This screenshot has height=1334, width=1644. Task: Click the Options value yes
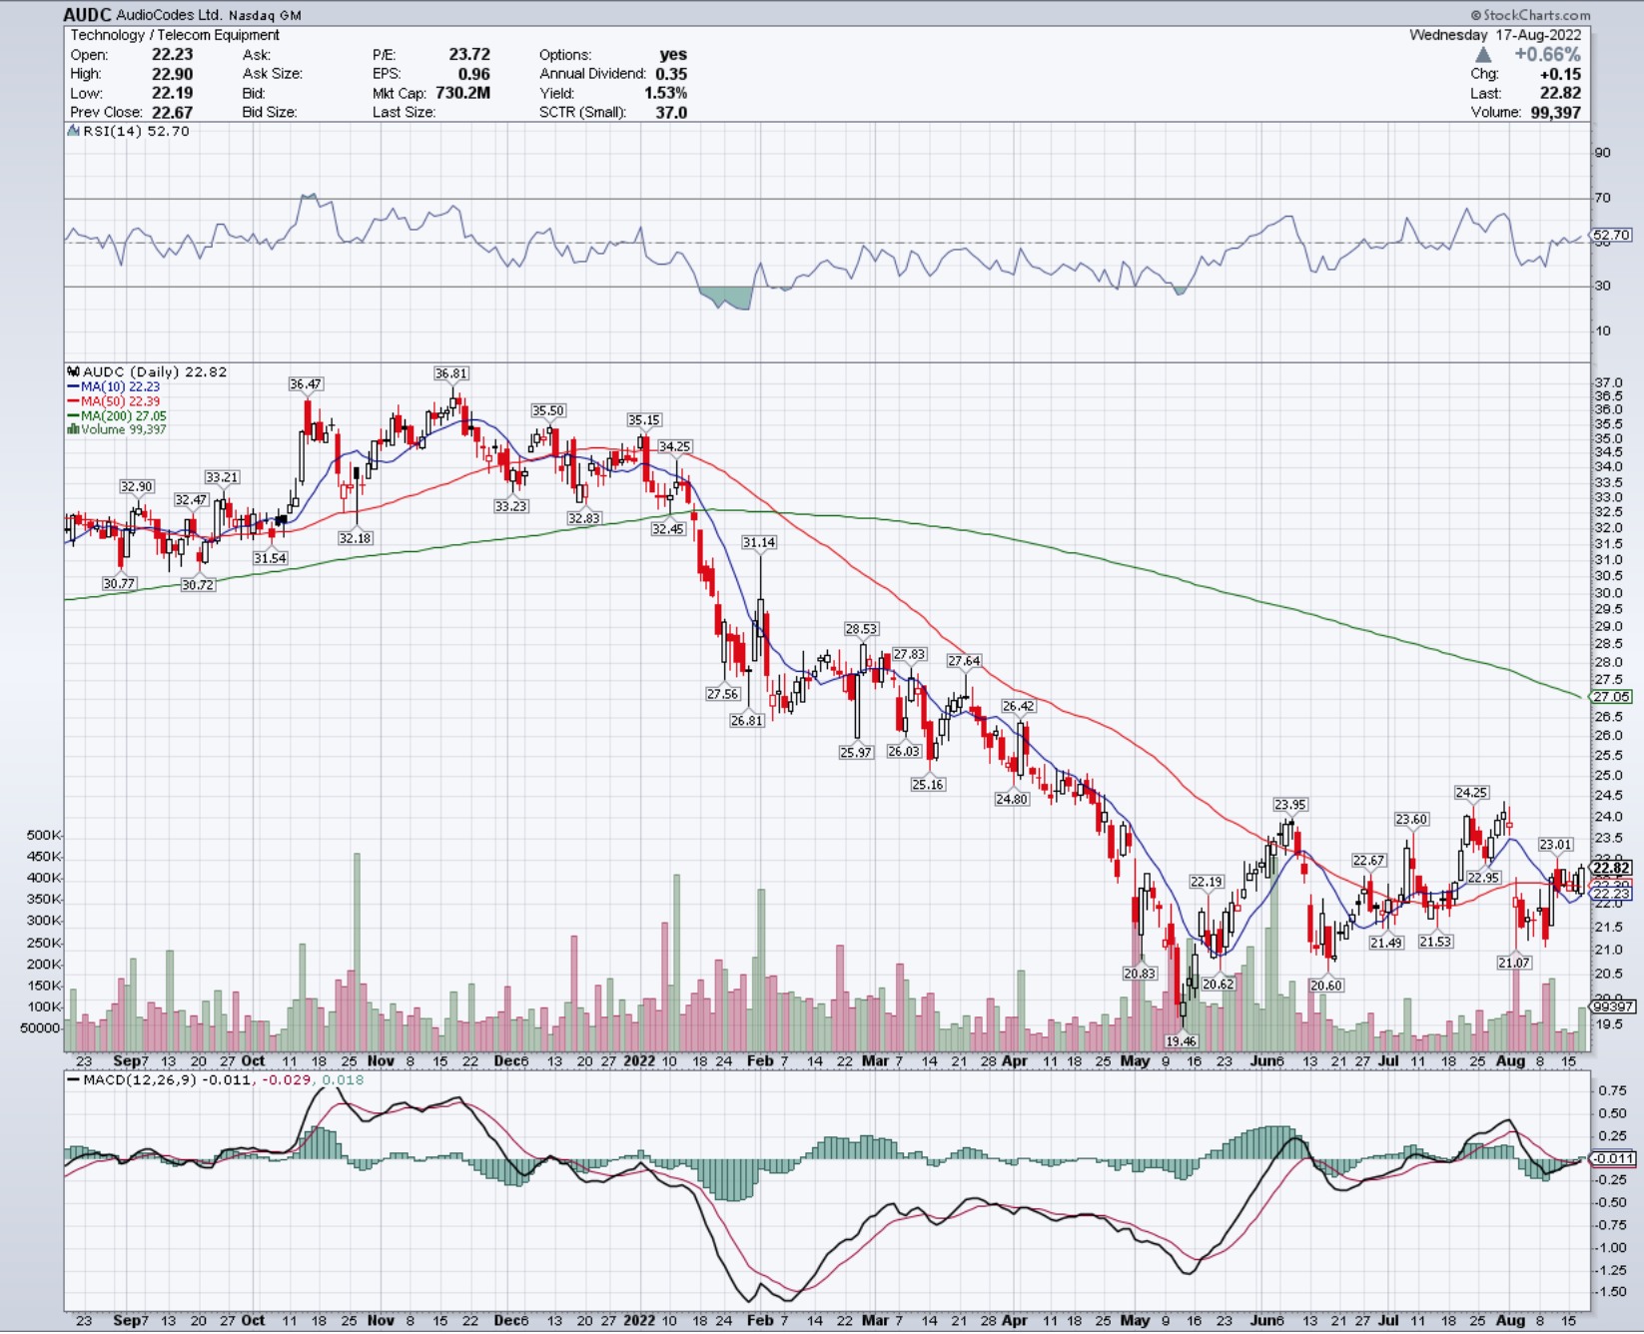(x=673, y=55)
